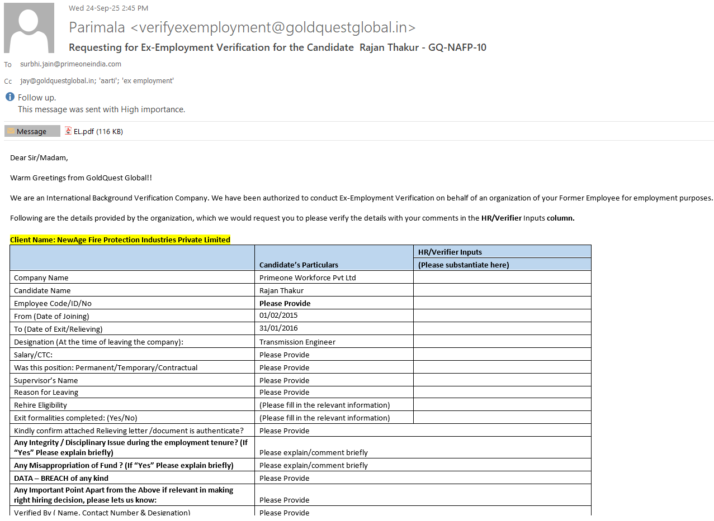
Task: Click fill-in text in Rehire Eligibility row
Action: [x=325, y=405]
